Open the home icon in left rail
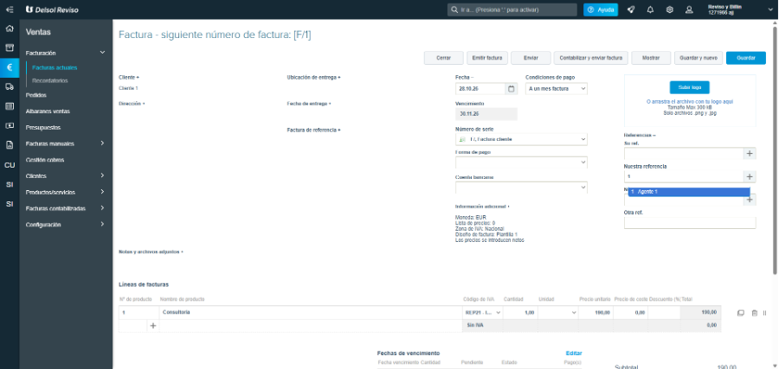 pyautogui.click(x=10, y=29)
